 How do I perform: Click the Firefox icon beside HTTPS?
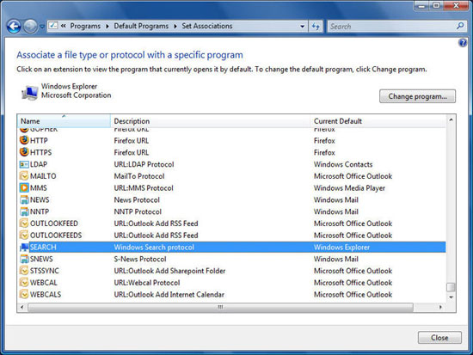[24, 152]
